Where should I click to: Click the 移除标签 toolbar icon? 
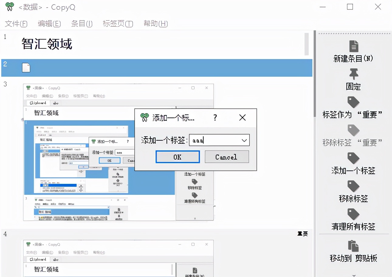[x=353, y=186]
